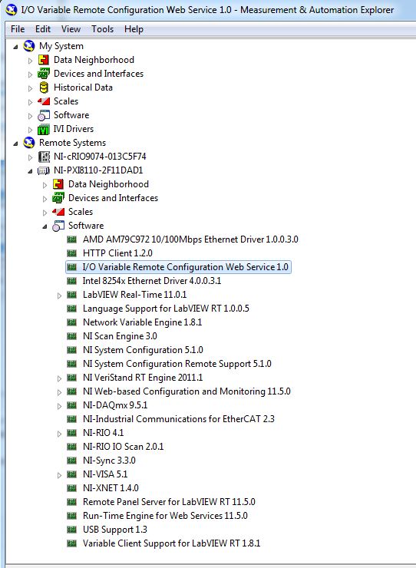Open the Tools menu
416x568 pixels.
pyautogui.click(x=102, y=29)
